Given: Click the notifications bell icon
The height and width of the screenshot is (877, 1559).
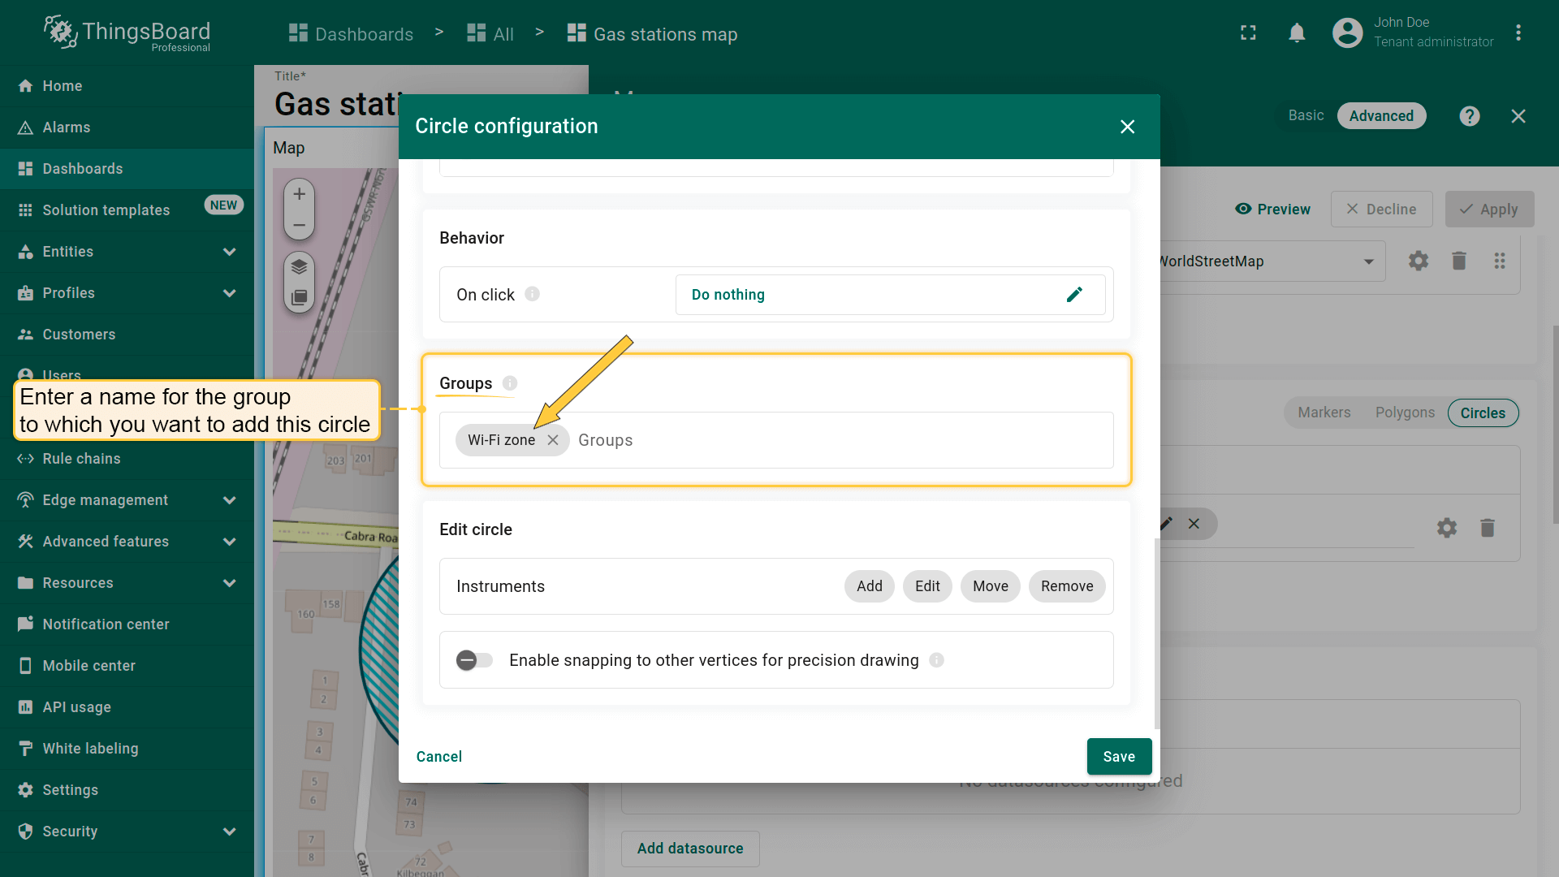Looking at the screenshot, I should (x=1297, y=33).
